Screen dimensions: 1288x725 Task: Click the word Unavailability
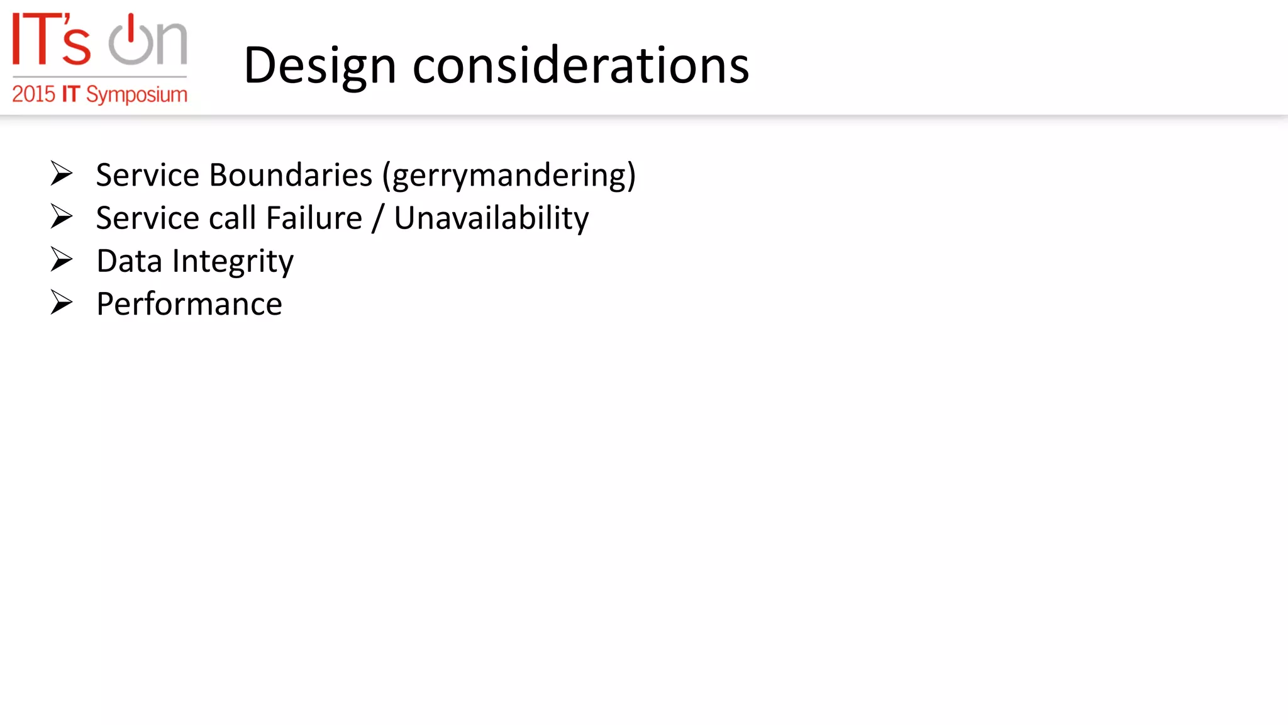coord(491,218)
